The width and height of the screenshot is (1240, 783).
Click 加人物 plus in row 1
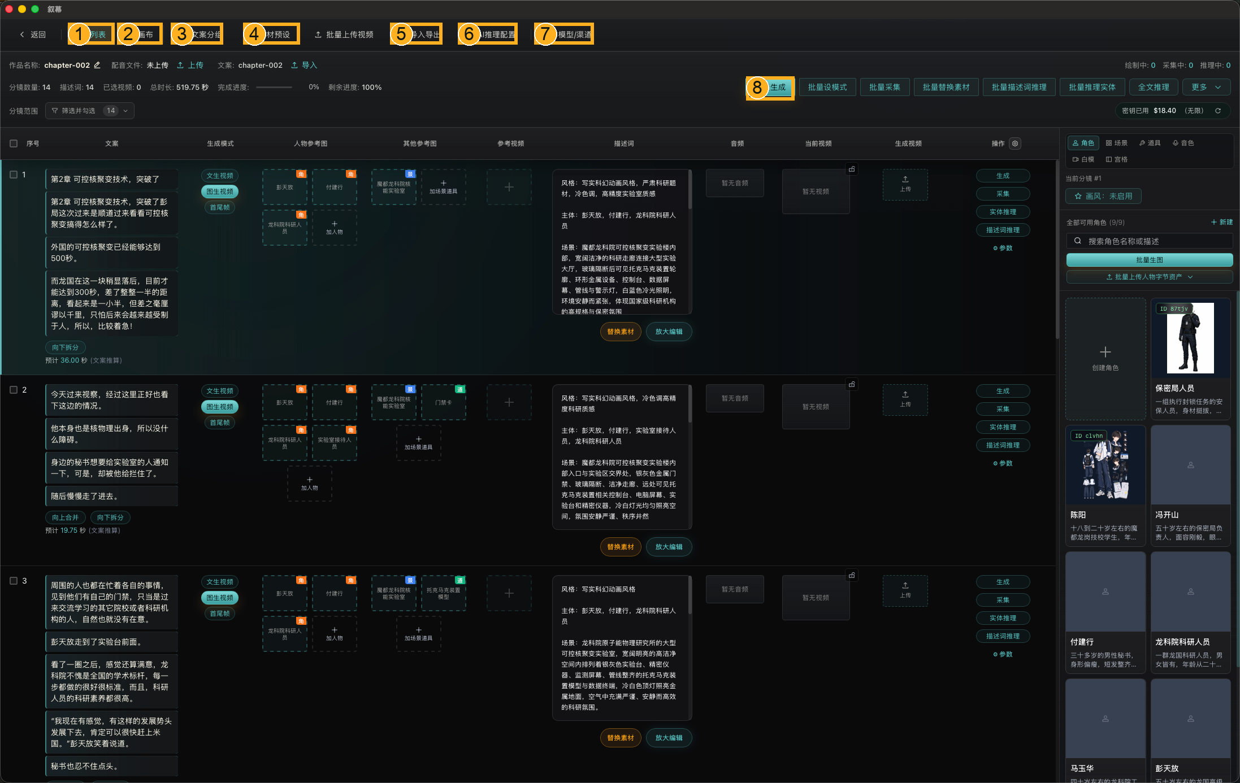tap(334, 228)
